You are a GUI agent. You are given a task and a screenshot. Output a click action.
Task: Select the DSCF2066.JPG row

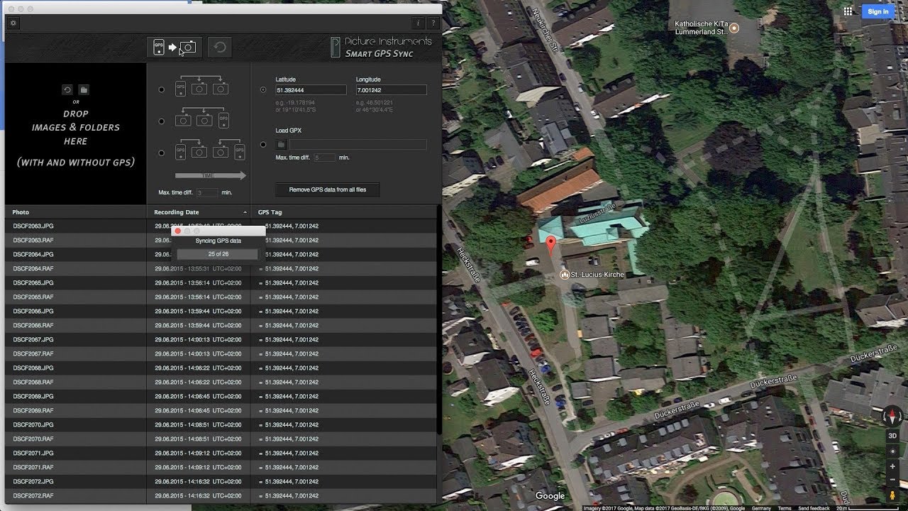coord(221,311)
